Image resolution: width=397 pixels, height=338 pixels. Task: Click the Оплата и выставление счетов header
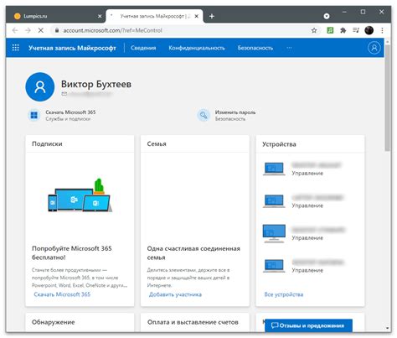pos(193,322)
